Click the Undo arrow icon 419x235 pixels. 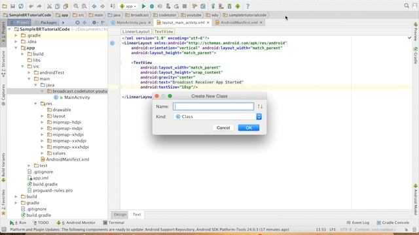click(x=31, y=6)
